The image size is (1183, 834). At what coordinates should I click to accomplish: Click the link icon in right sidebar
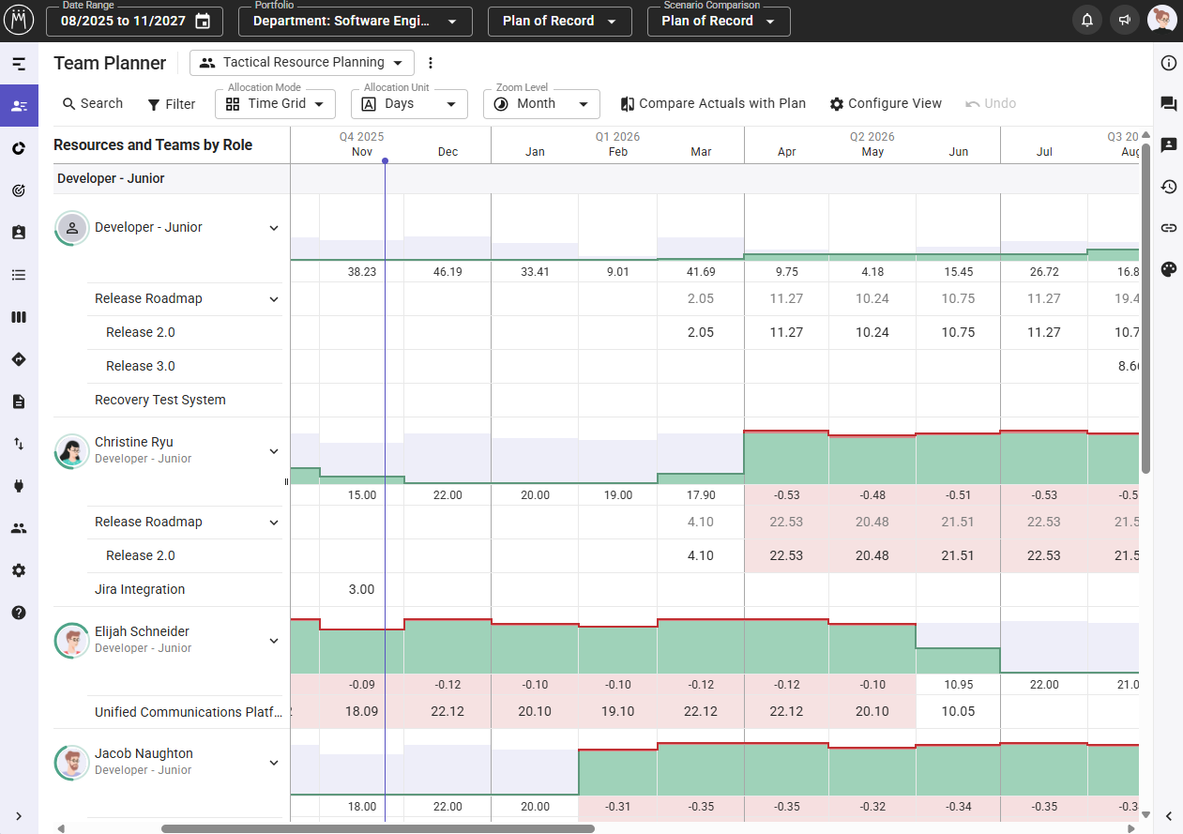(1168, 227)
